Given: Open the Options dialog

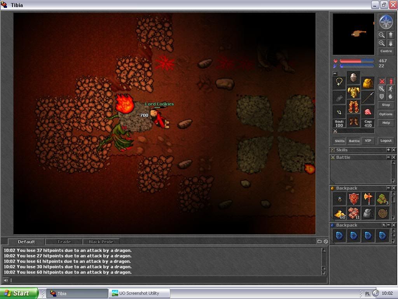Looking at the screenshot, I should pos(386,114).
